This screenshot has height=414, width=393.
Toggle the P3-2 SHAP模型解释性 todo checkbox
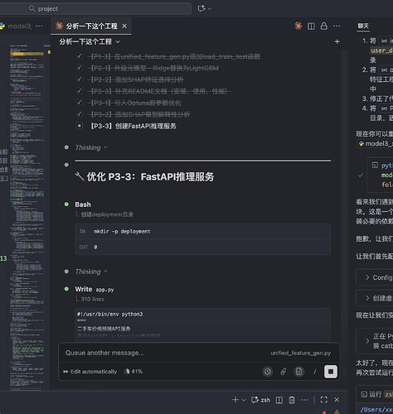pyautogui.click(x=80, y=114)
